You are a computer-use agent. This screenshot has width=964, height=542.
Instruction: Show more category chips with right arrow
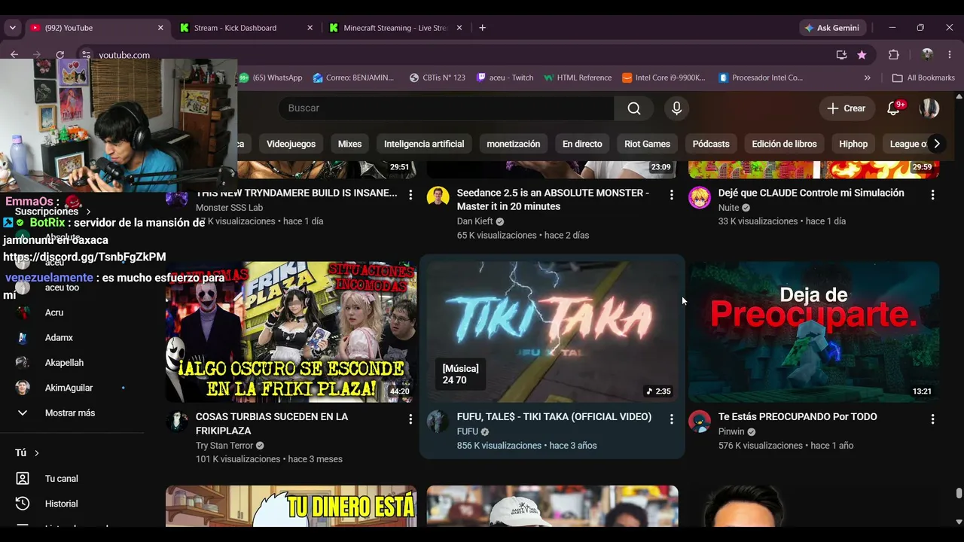937,144
